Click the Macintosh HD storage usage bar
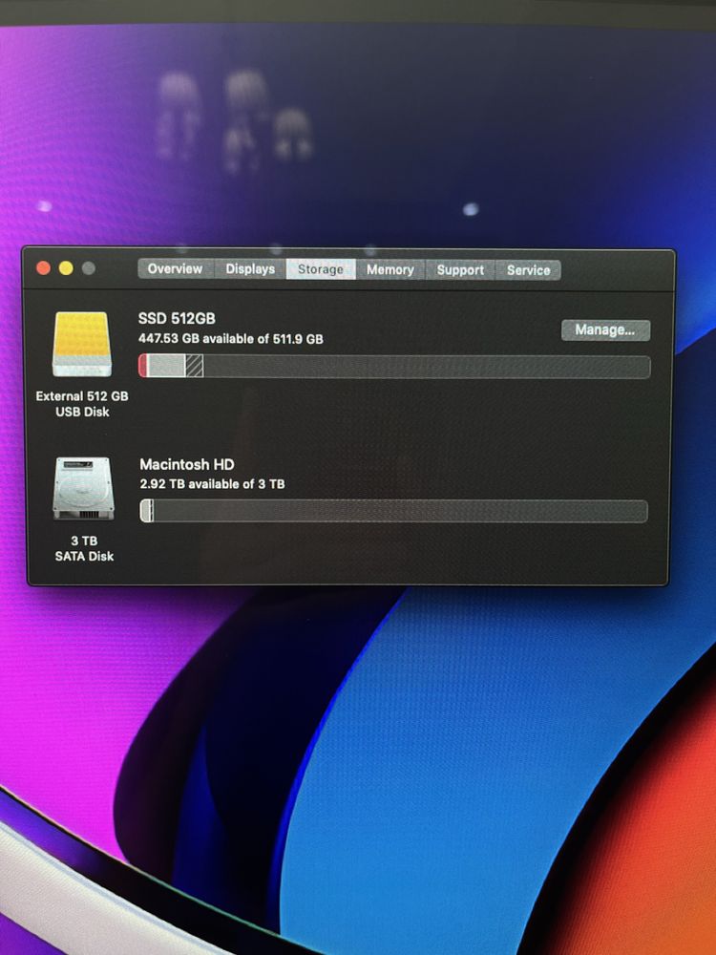Screen dimensions: 716x955 (393, 511)
